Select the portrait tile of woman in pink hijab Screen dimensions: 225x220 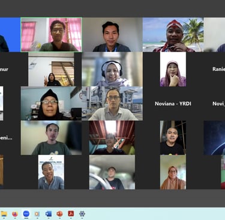[173, 69]
